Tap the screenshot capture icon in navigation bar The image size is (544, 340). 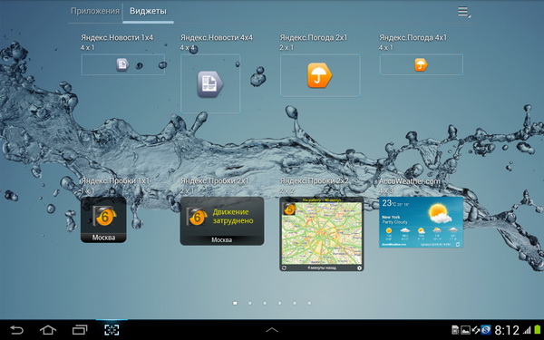112,330
